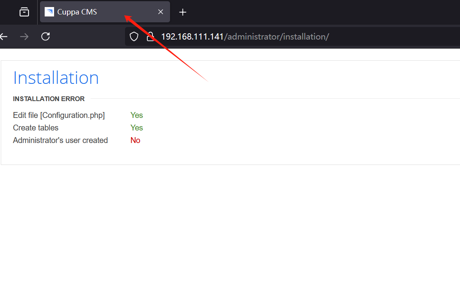
Task: Click Yes status for Edit file row
Action: click(x=137, y=115)
